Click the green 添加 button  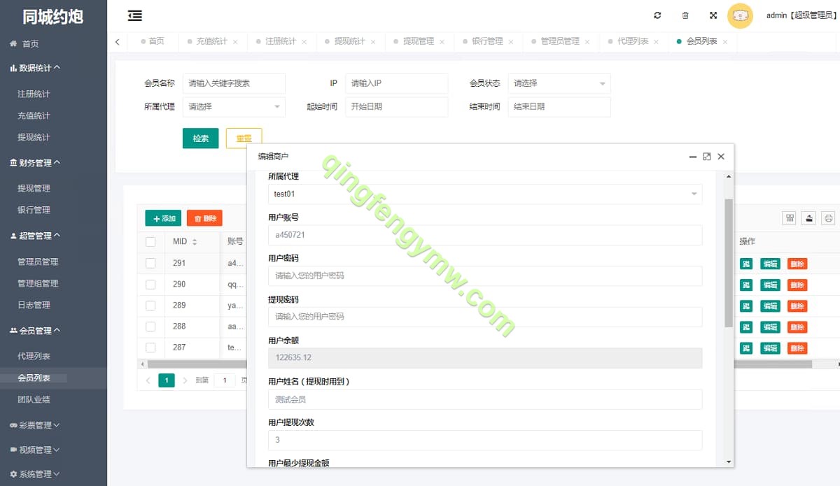(x=163, y=218)
